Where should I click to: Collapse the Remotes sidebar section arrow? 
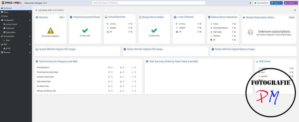pos(30,52)
